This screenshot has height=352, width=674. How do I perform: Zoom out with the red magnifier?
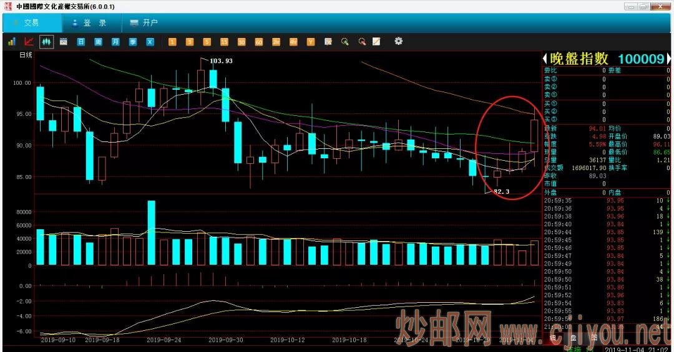361,42
